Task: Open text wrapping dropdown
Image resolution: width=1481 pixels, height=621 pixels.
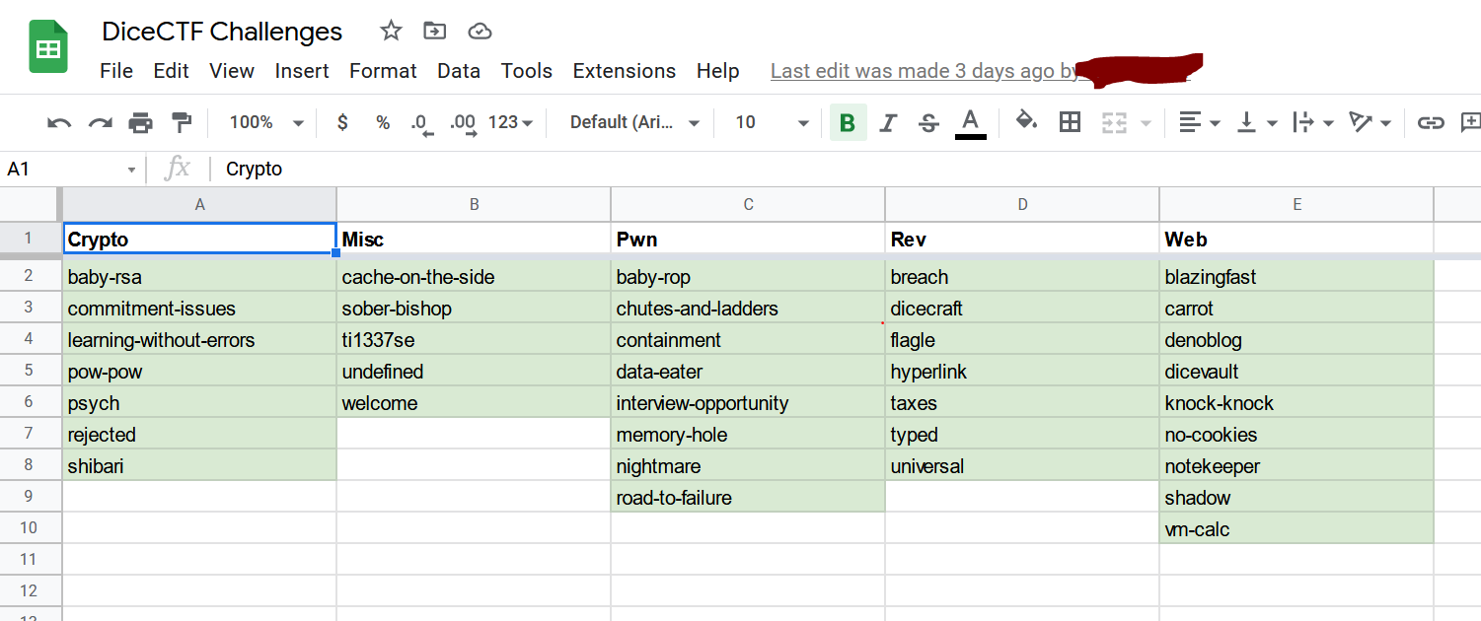Action: point(1313,122)
